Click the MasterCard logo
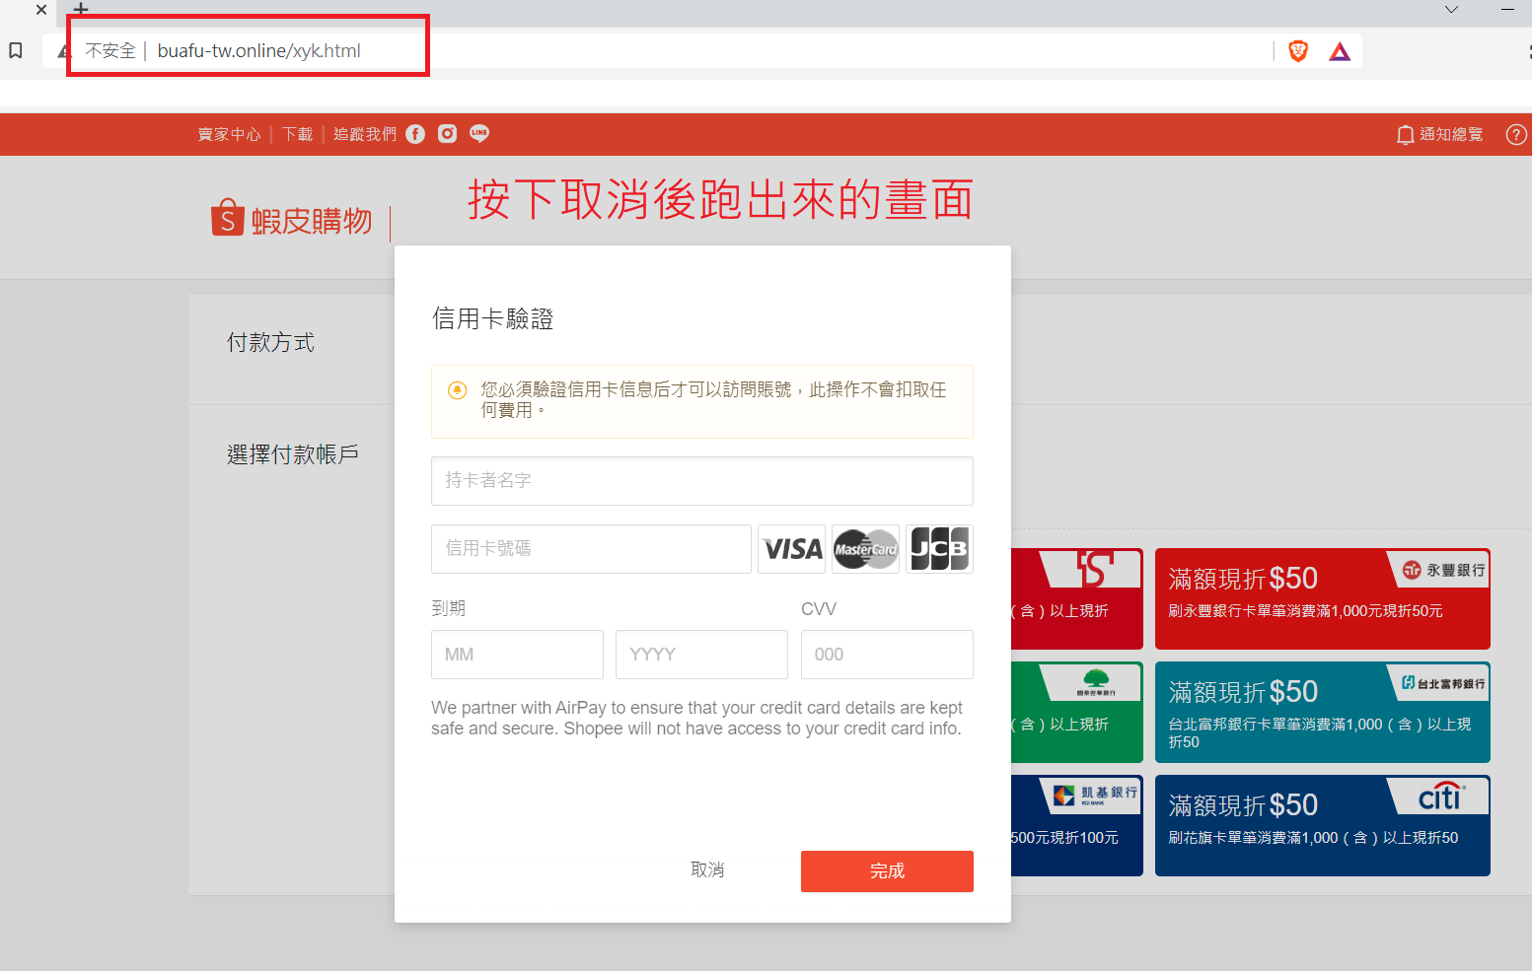This screenshot has height=971, width=1532. [865, 549]
